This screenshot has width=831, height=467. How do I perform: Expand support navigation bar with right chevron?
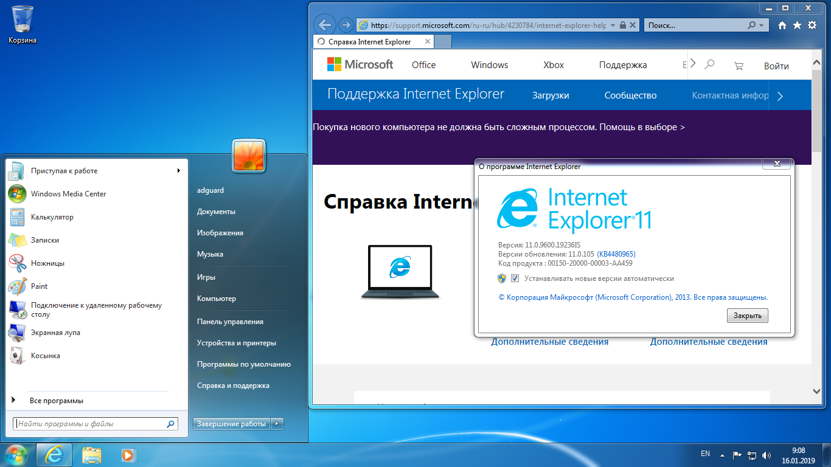pos(781,96)
